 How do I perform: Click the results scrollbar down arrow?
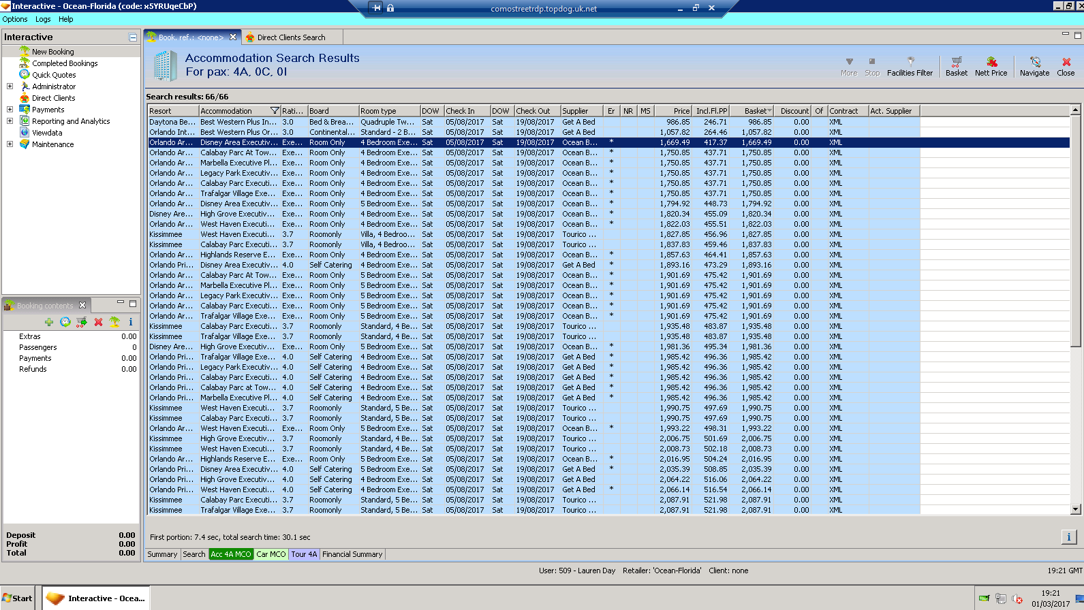(1076, 509)
